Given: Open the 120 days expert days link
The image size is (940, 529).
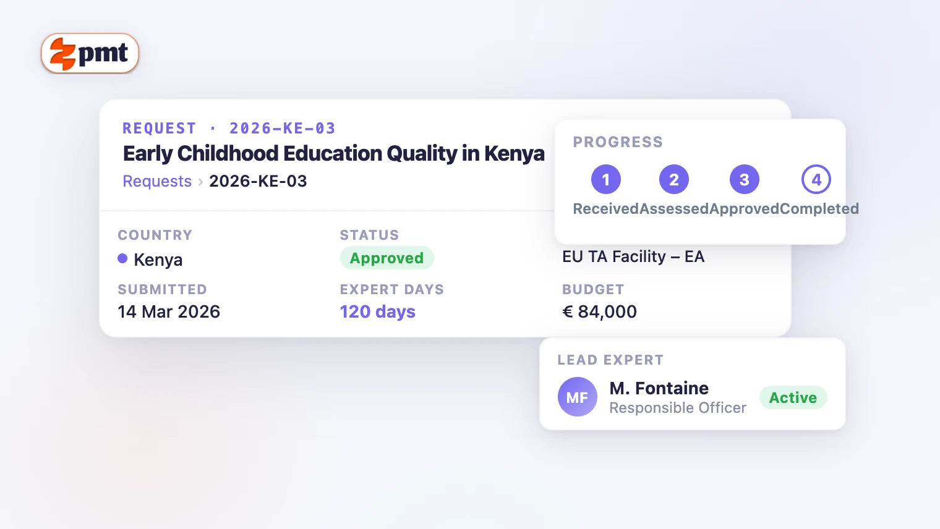Looking at the screenshot, I should [x=378, y=311].
